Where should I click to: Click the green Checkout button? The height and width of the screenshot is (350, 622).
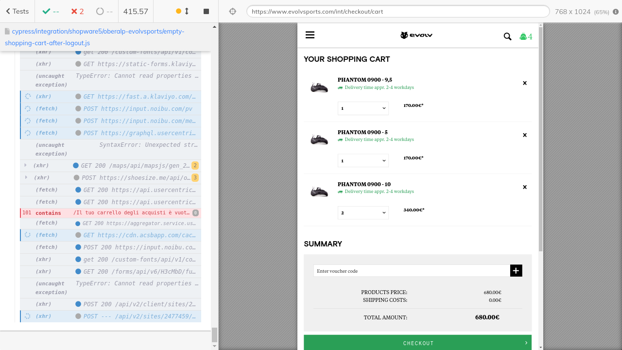point(417,343)
